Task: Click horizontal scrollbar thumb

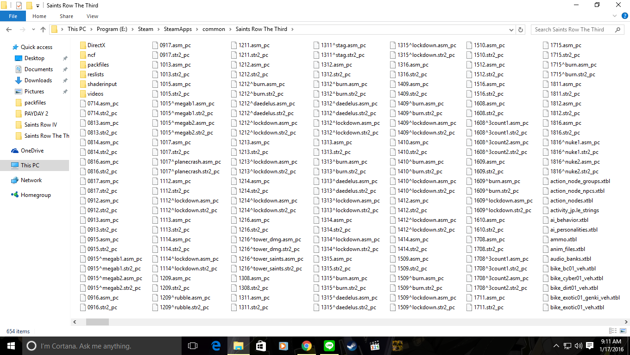Action: pos(97,322)
